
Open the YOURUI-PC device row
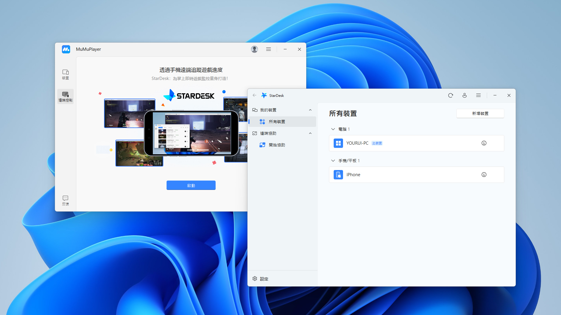[417, 143]
